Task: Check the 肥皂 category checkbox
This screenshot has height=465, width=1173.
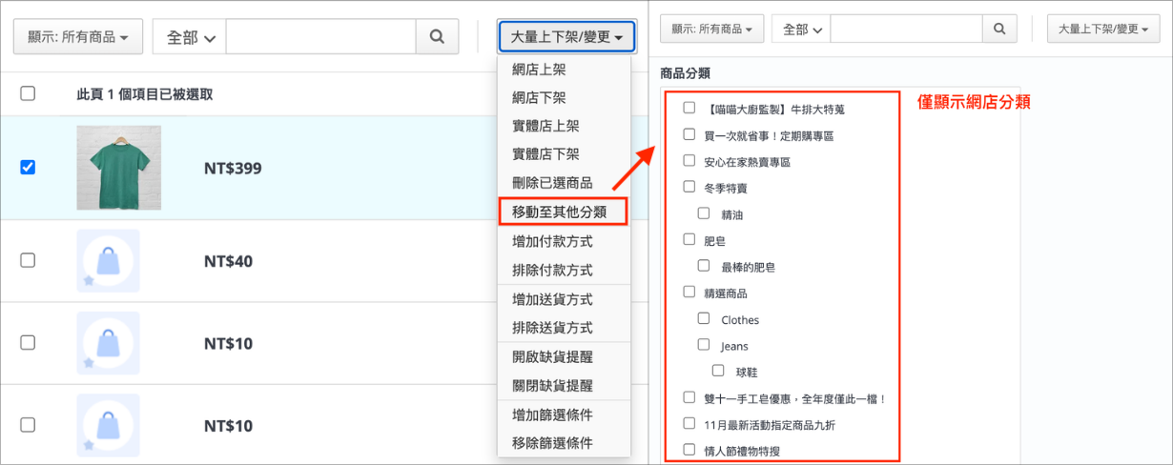Action: pyautogui.click(x=689, y=239)
